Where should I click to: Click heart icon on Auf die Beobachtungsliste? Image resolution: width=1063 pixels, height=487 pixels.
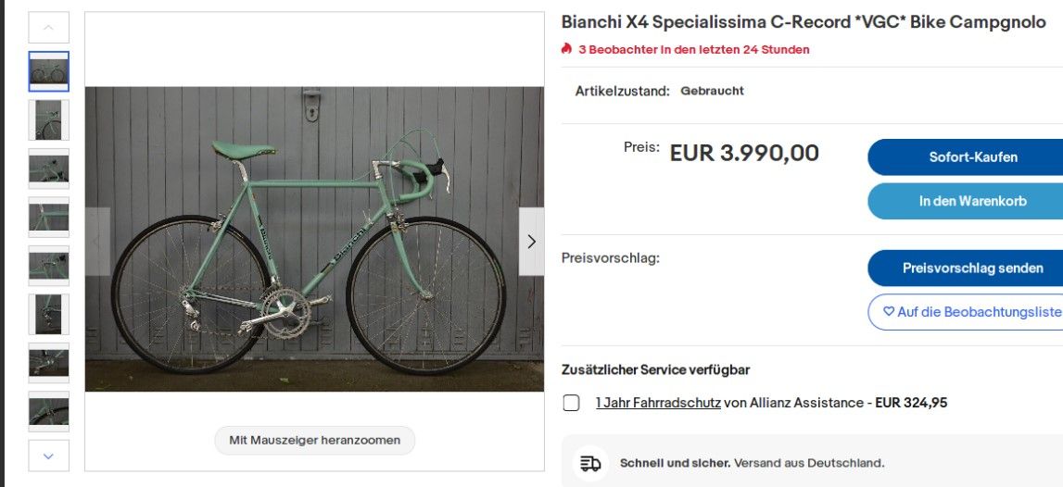click(889, 312)
